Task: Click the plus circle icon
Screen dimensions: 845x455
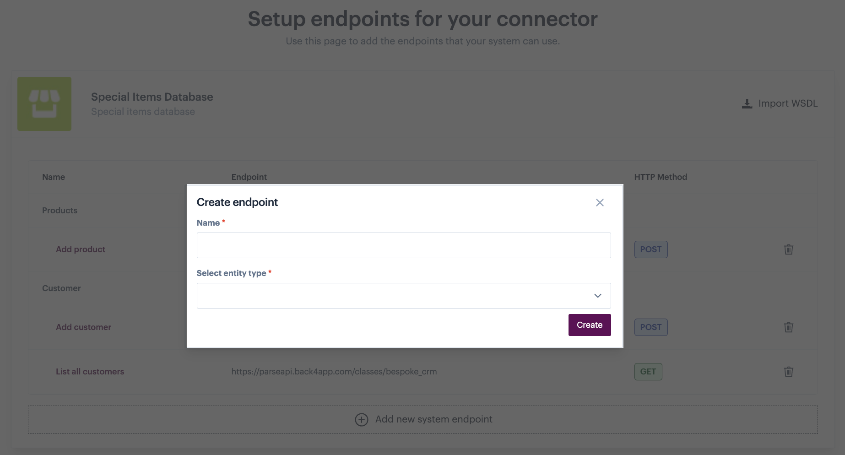Action: click(362, 420)
